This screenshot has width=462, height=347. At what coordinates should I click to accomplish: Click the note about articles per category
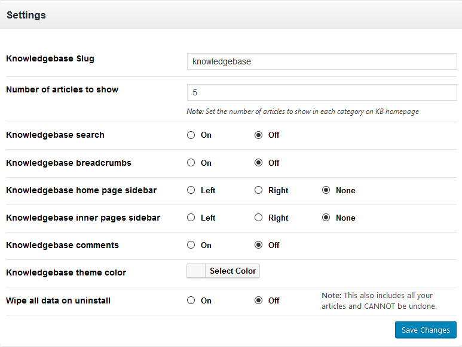302,111
